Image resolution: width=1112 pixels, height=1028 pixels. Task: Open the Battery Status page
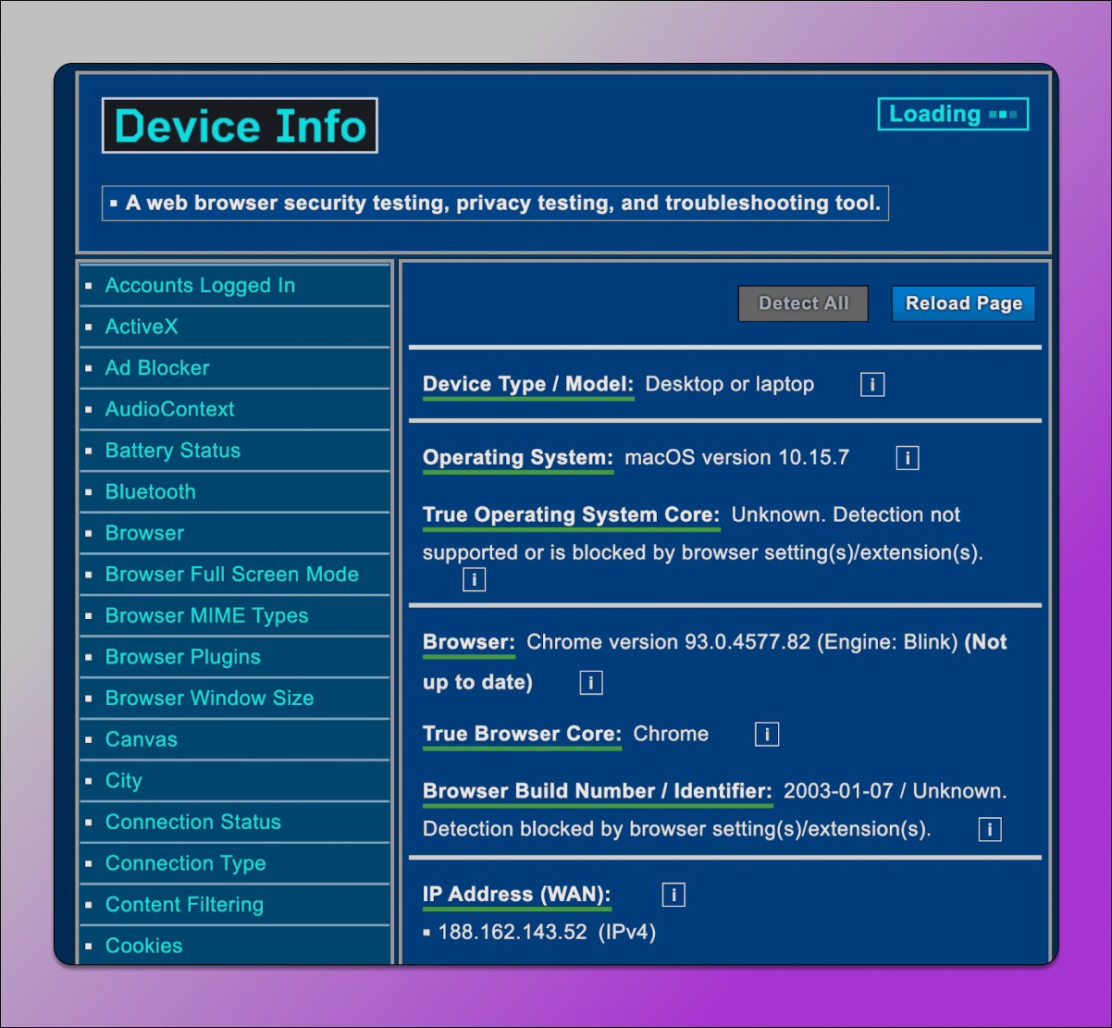coord(172,451)
